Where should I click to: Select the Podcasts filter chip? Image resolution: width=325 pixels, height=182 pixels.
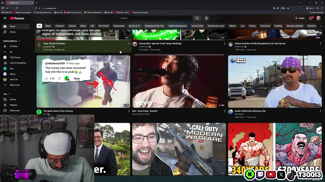click(60, 26)
